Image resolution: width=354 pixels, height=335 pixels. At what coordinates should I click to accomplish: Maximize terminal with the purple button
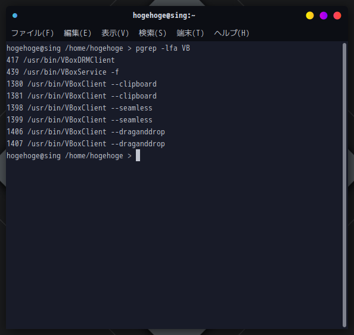pos(324,16)
